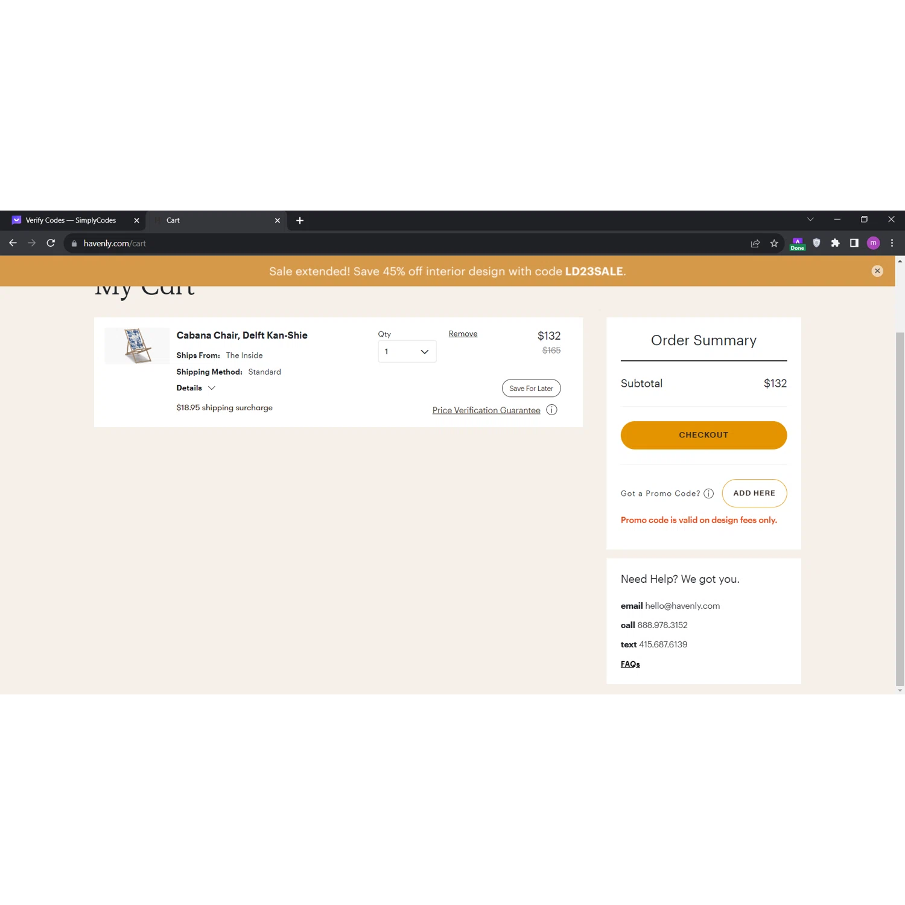Open the tab search chevron in the title bar
905x905 pixels.
(x=810, y=220)
